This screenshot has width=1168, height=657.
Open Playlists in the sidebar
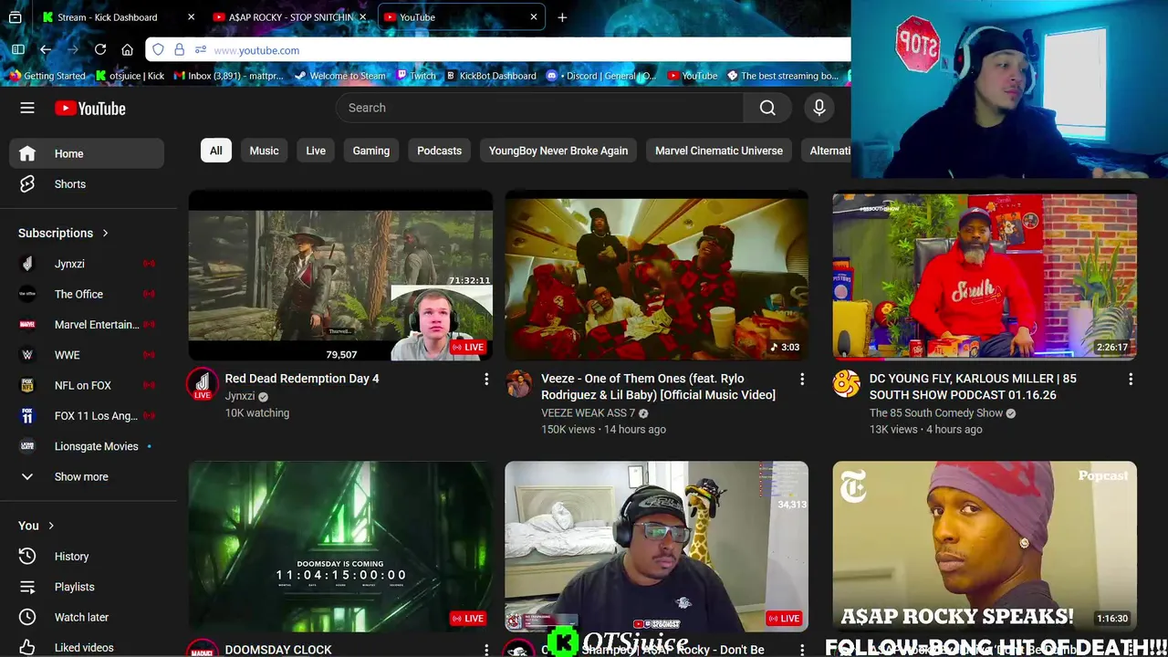87,587
